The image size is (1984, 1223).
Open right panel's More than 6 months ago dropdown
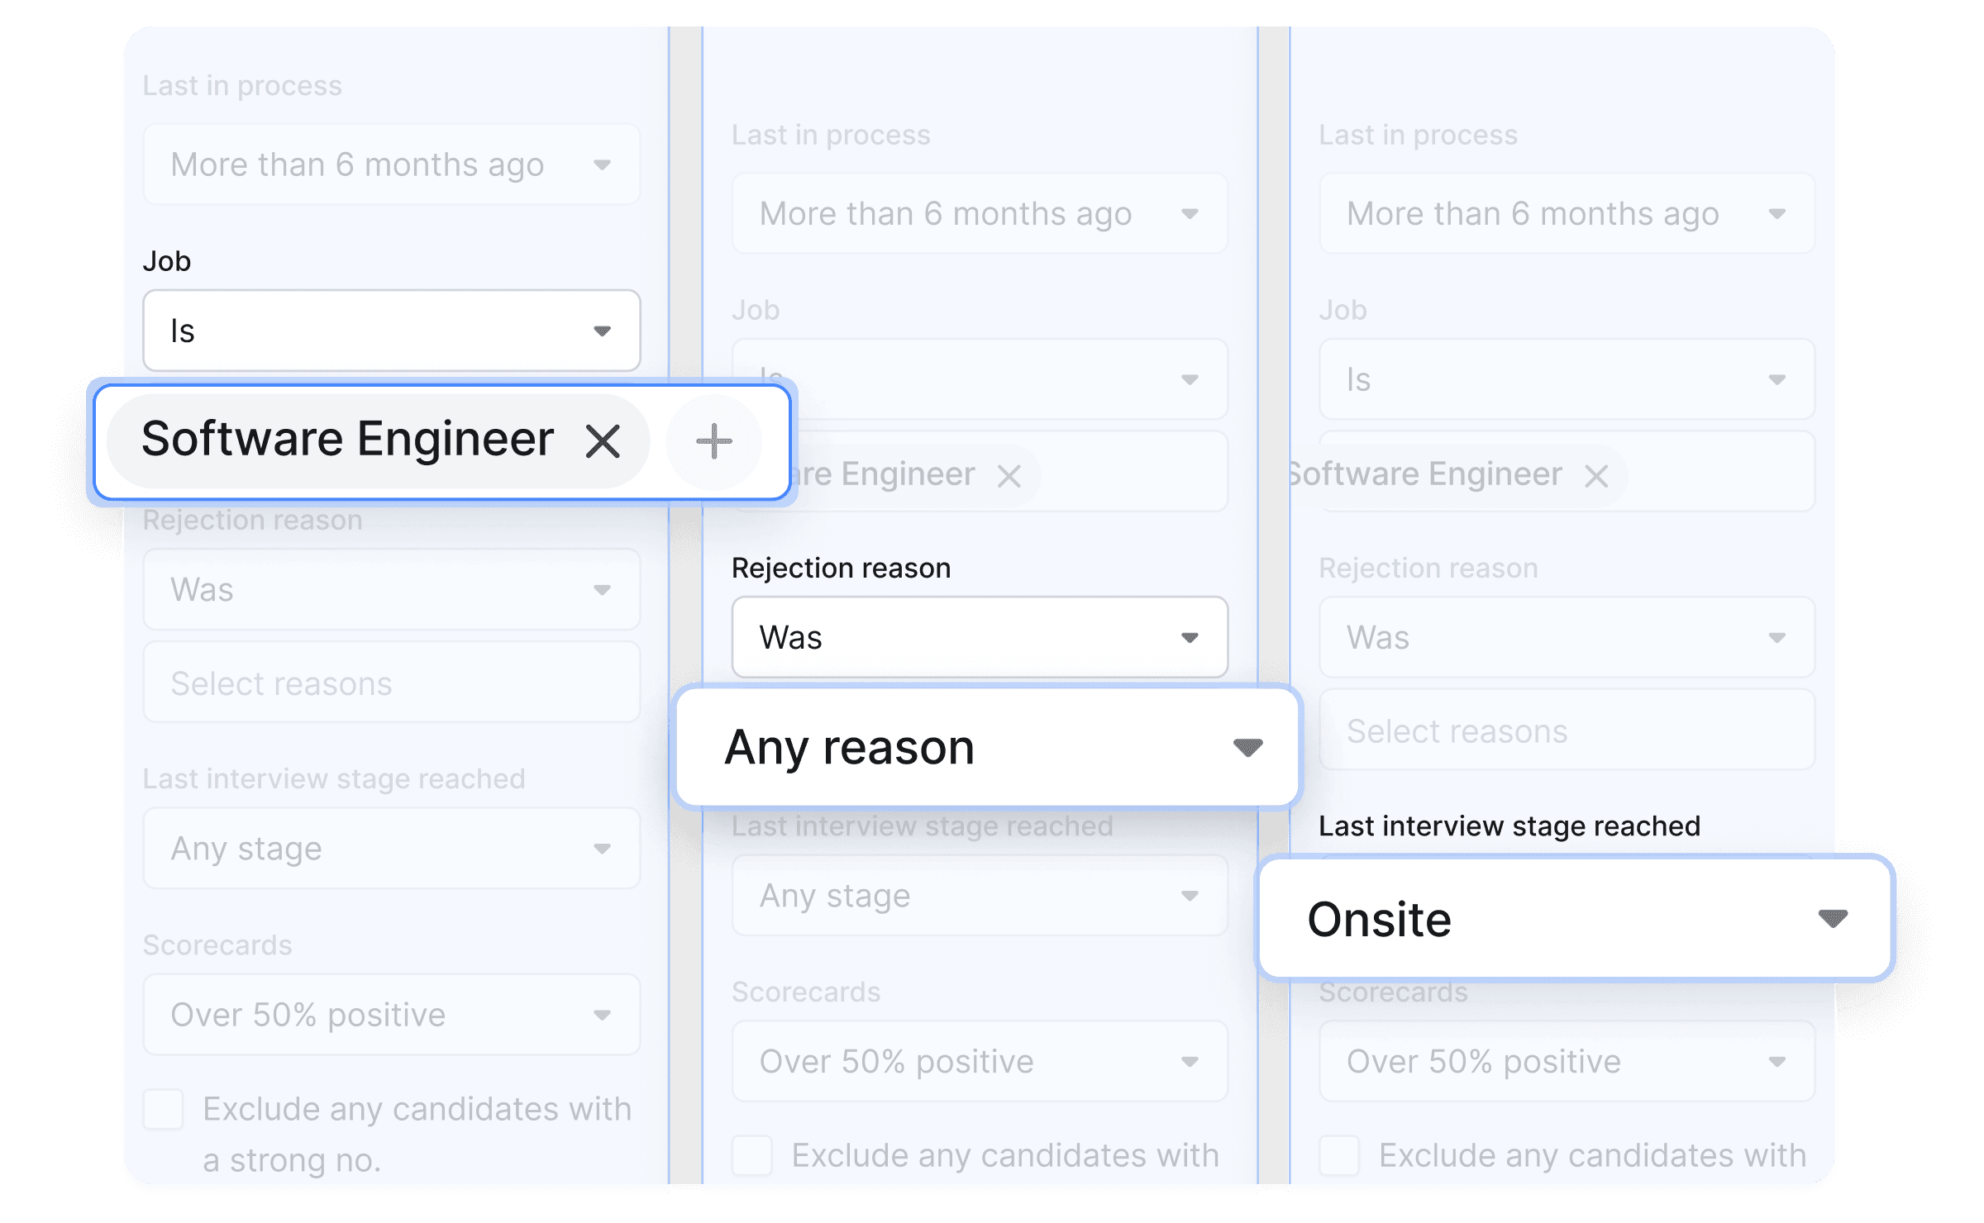1567,214
